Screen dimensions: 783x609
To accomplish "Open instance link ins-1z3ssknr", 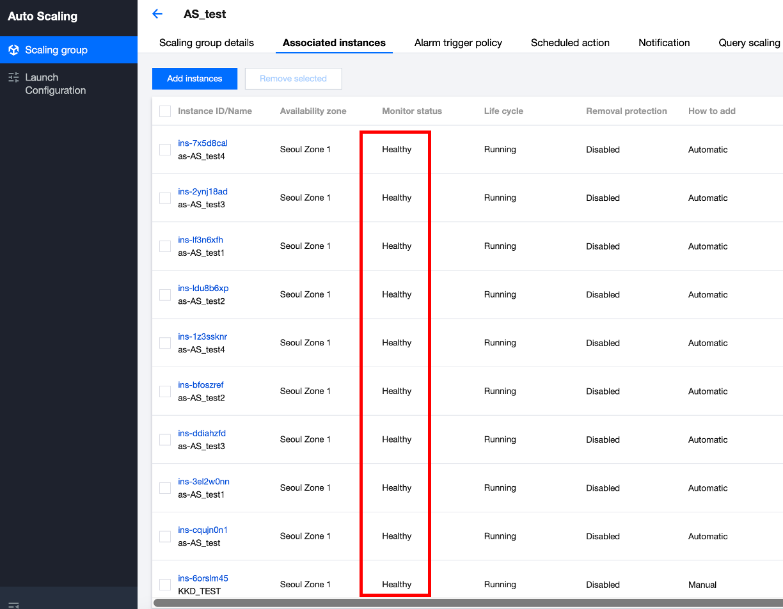I will click(x=203, y=336).
